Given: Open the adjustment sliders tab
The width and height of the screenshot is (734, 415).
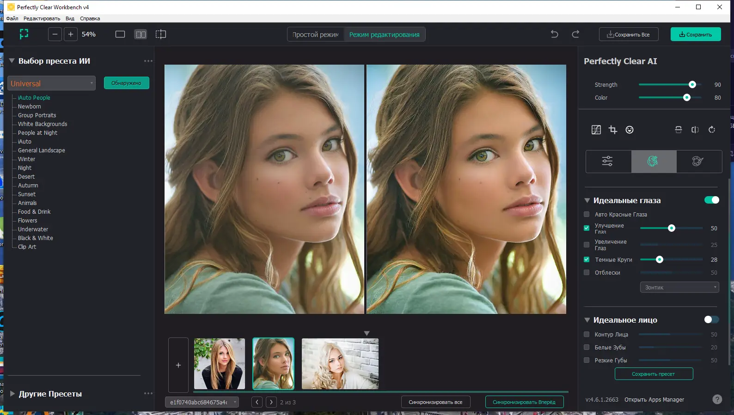Looking at the screenshot, I should point(608,161).
